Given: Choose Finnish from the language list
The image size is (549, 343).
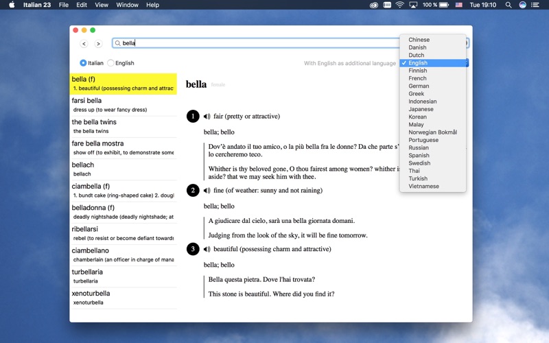Looking at the screenshot, I should click(433, 71).
